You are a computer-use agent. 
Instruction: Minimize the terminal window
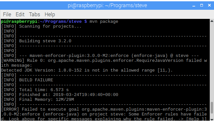point(194,6)
